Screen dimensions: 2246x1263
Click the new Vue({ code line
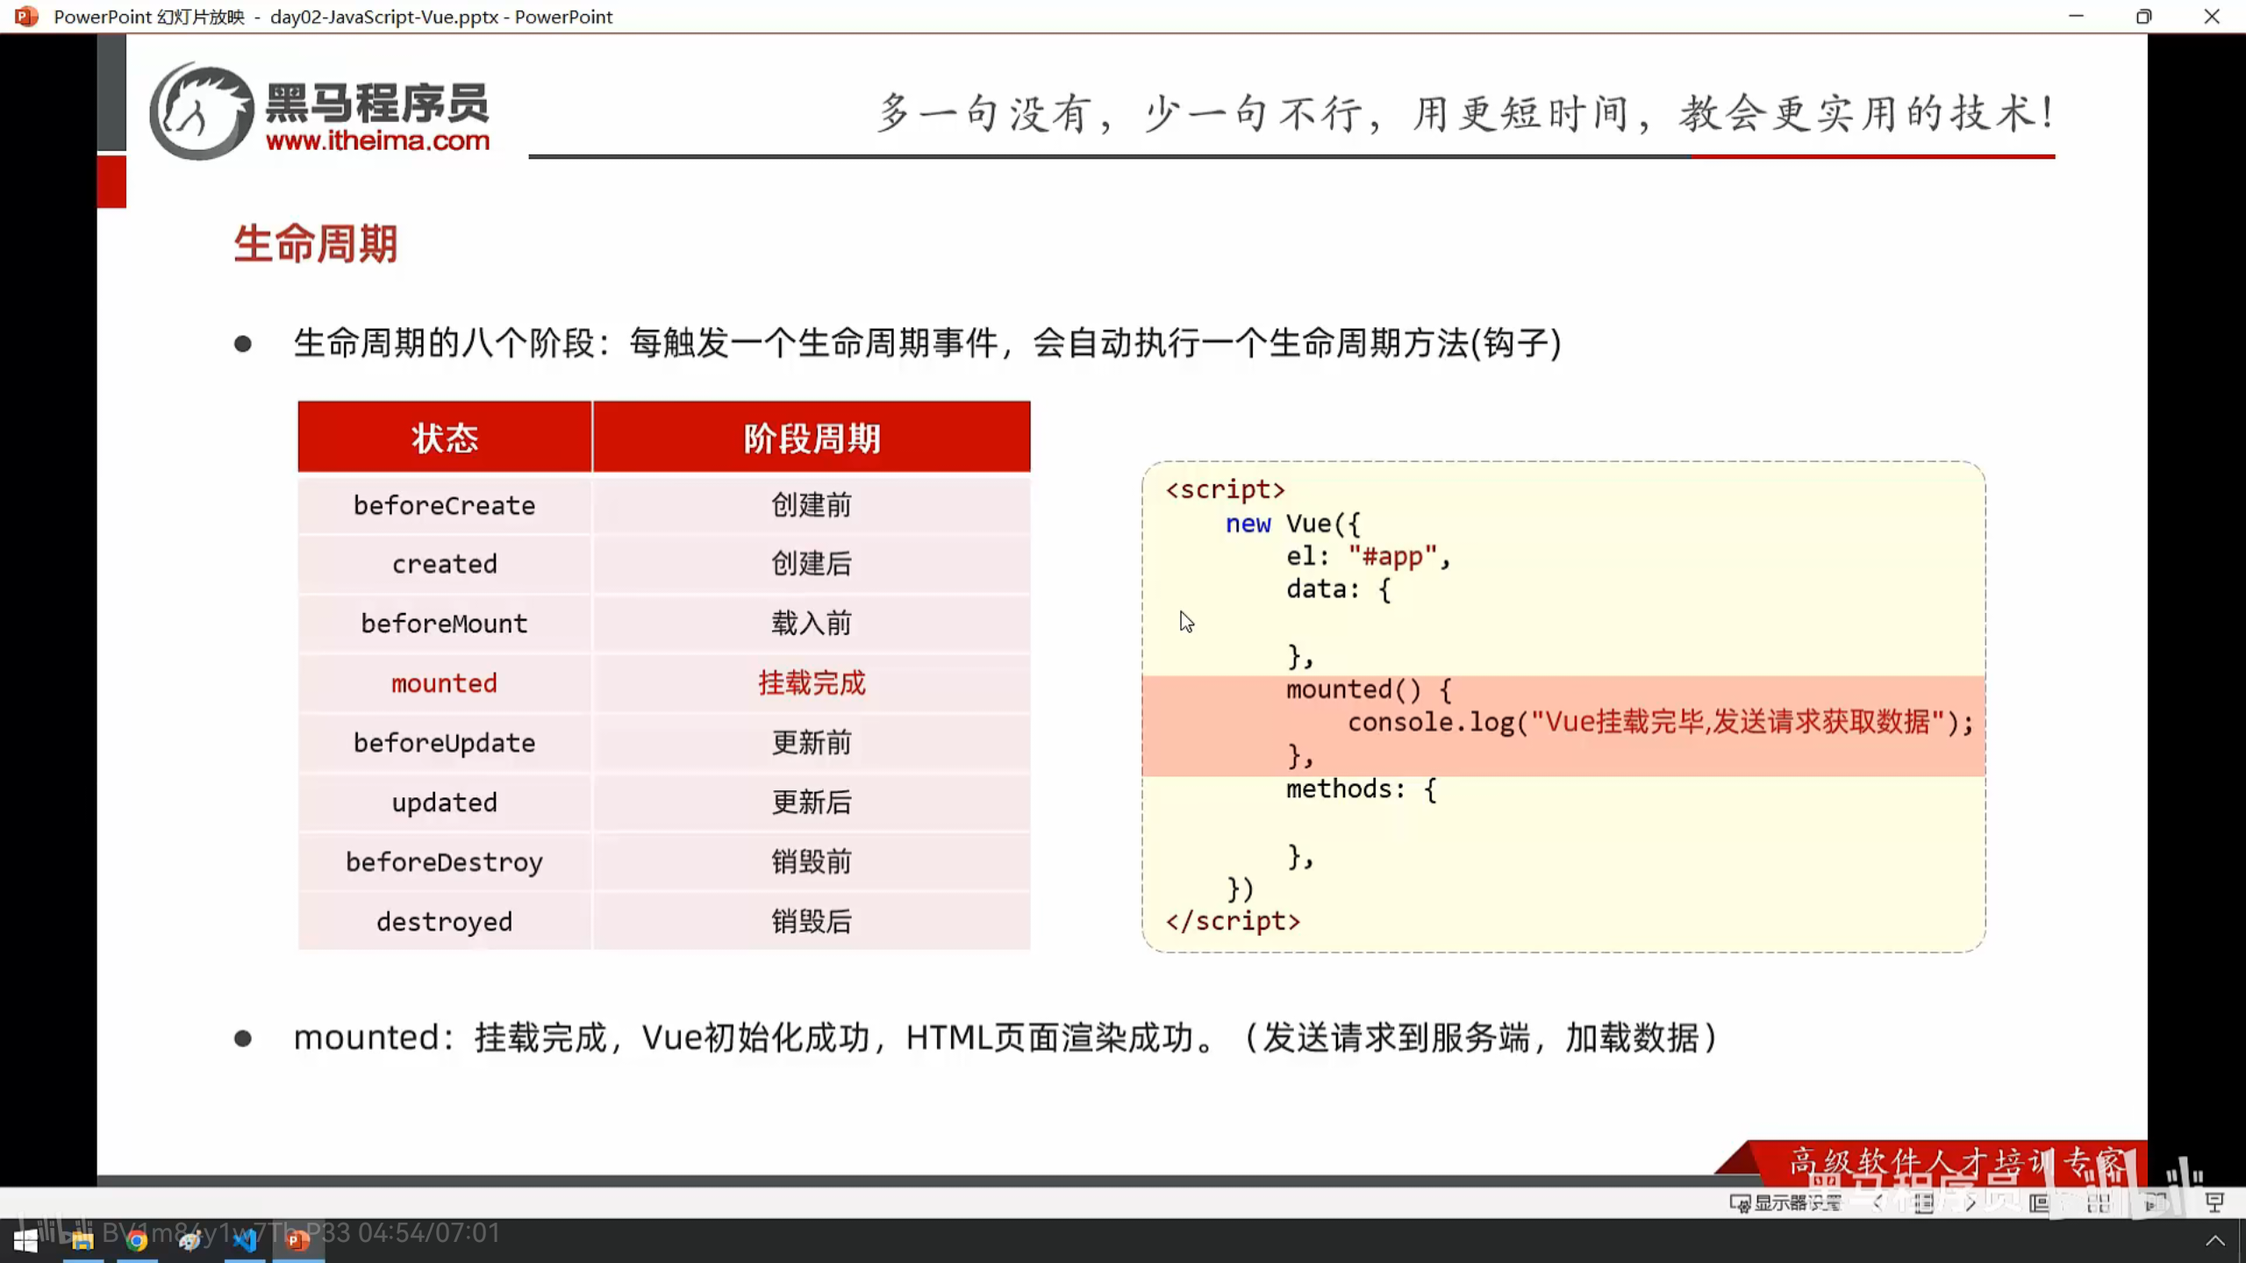(1292, 524)
